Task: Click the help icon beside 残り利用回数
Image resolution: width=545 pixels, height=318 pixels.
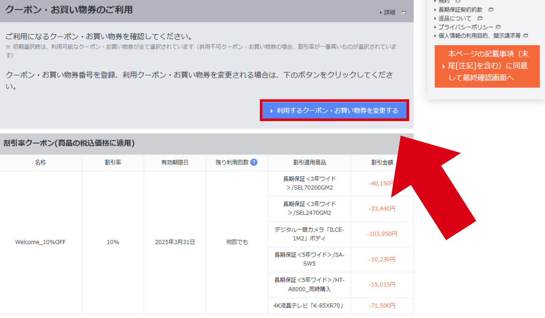Action: pyautogui.click(x=254, y=162)
